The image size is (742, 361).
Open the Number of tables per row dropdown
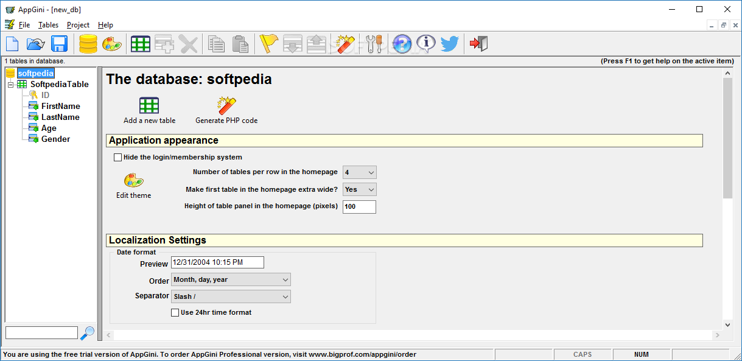[x=360, y=172]
